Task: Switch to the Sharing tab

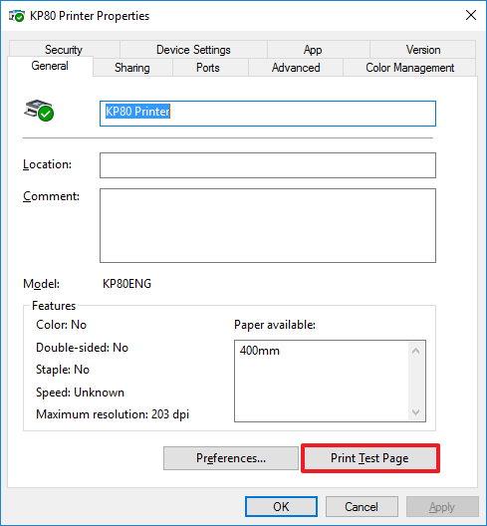Action: 132,68
